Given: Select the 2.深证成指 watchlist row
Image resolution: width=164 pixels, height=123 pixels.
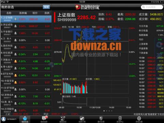Looking at the screenshot, I should coord(26,26).
